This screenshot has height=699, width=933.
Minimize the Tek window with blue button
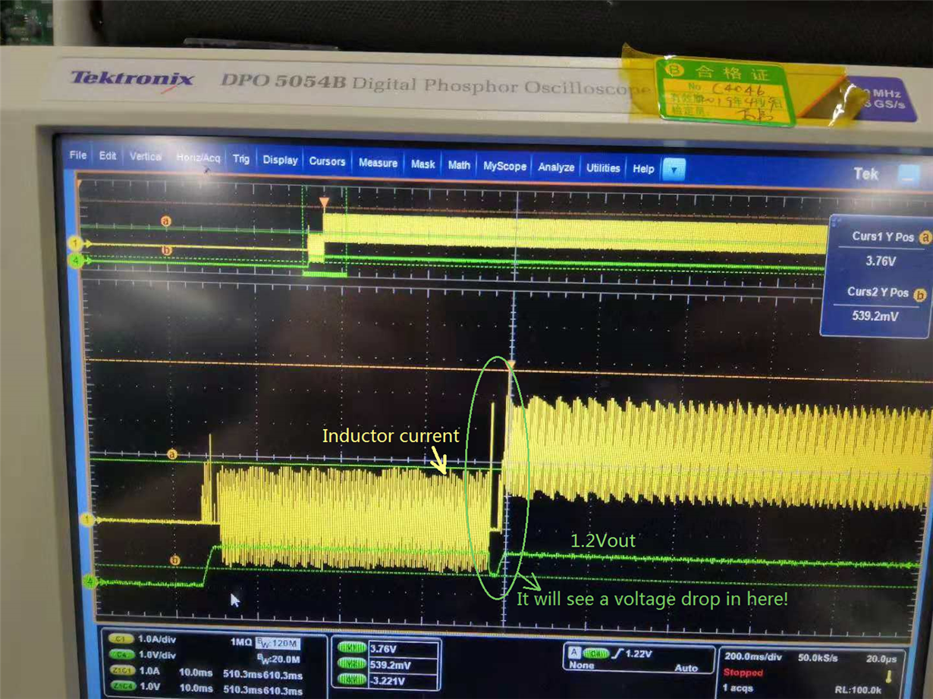[x=908, y=175]
